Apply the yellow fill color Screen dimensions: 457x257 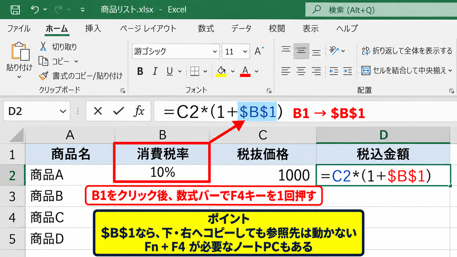coord(221,72)
